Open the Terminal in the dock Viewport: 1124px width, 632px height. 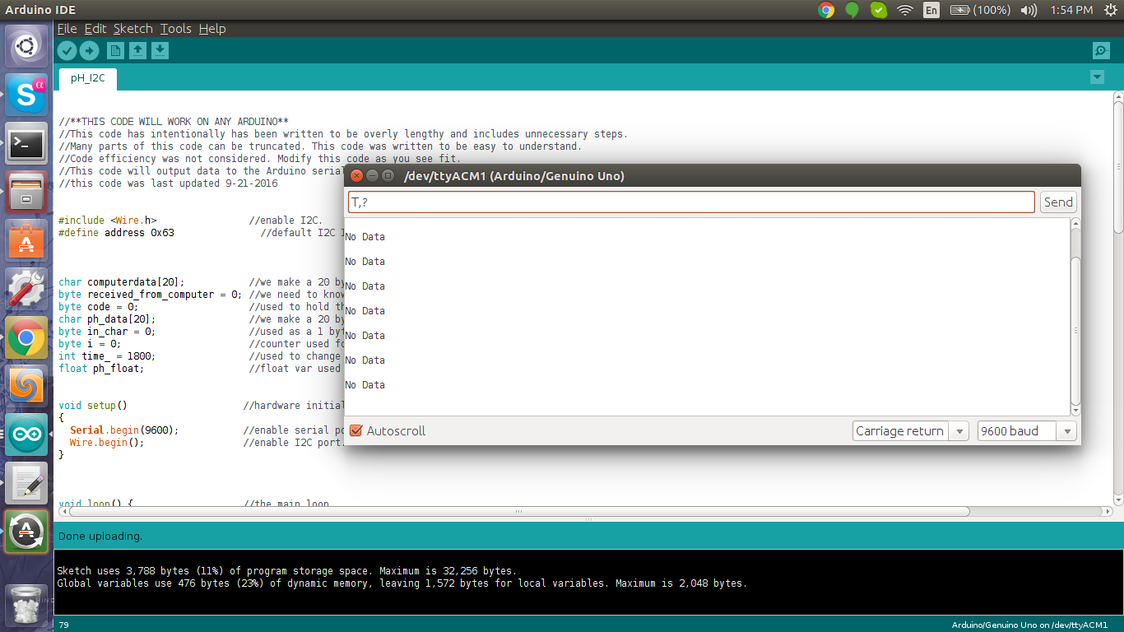(26, 143)
